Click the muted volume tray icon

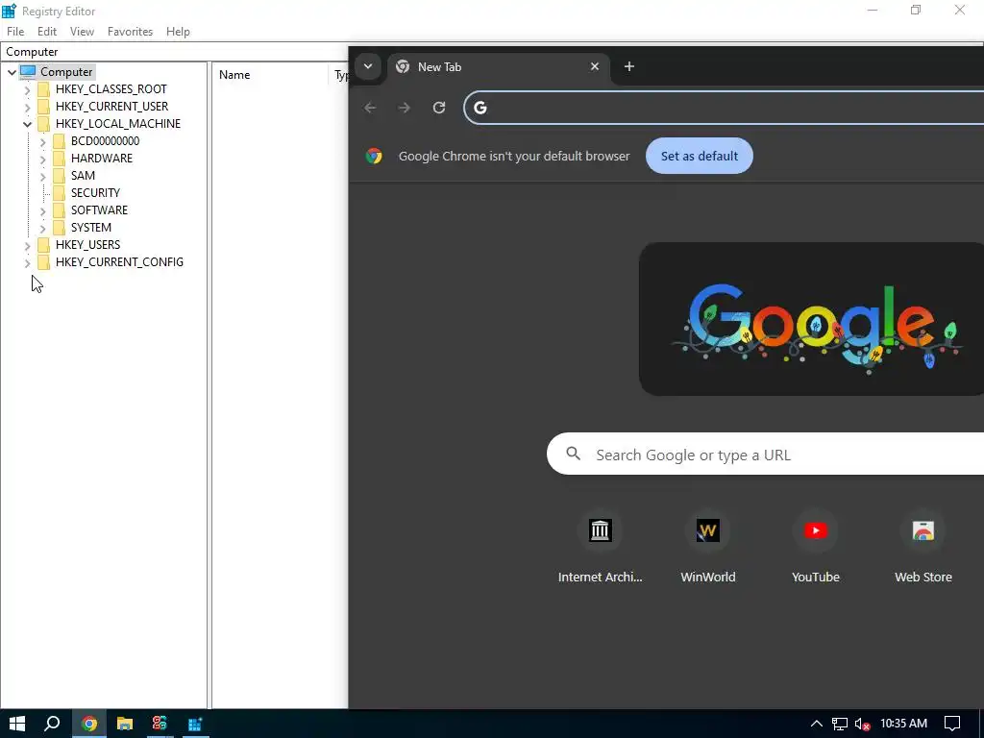point(862,724)
